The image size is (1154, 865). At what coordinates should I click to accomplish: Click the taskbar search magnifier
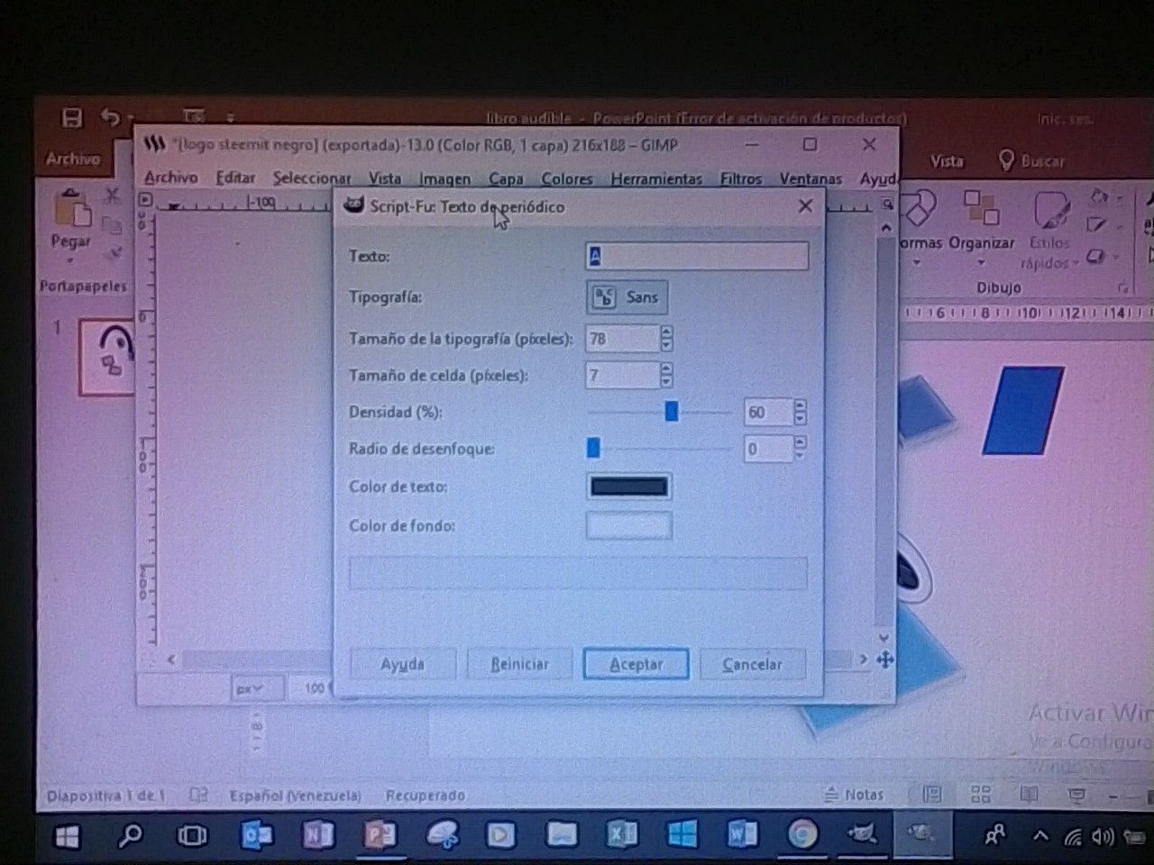point(131,836)
